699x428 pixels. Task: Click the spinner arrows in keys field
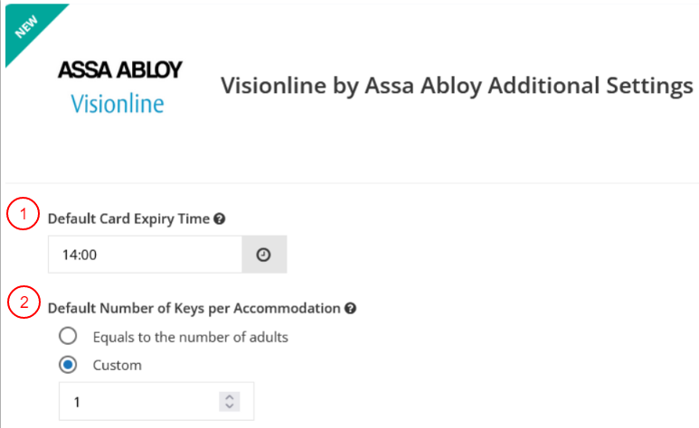point(230,402)
